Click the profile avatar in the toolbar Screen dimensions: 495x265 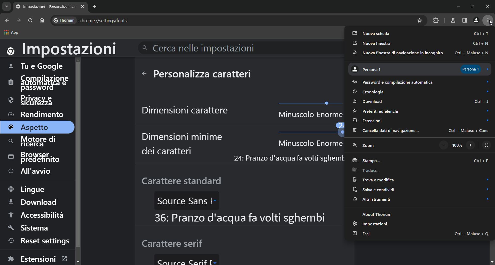coord(476,20)
